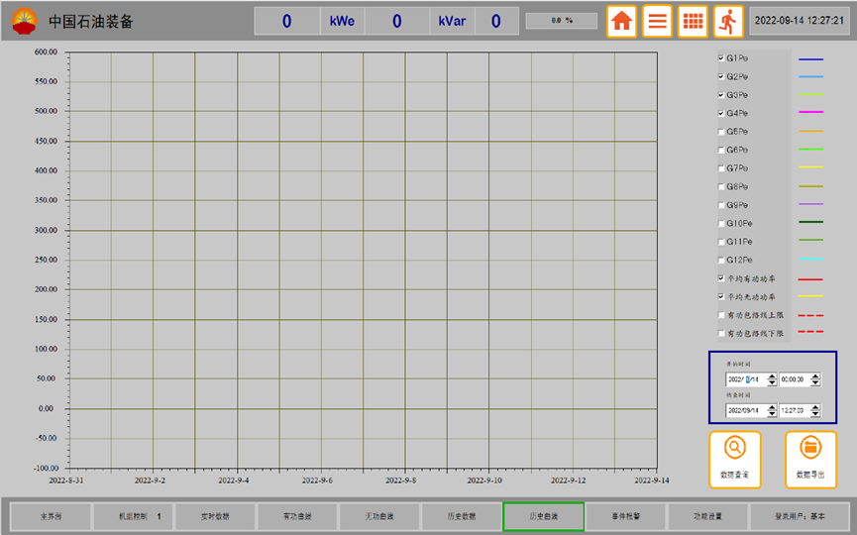Export data with 数据导出 button
Viewport: 857px width, 535px height.
click(x=810, y=459)
